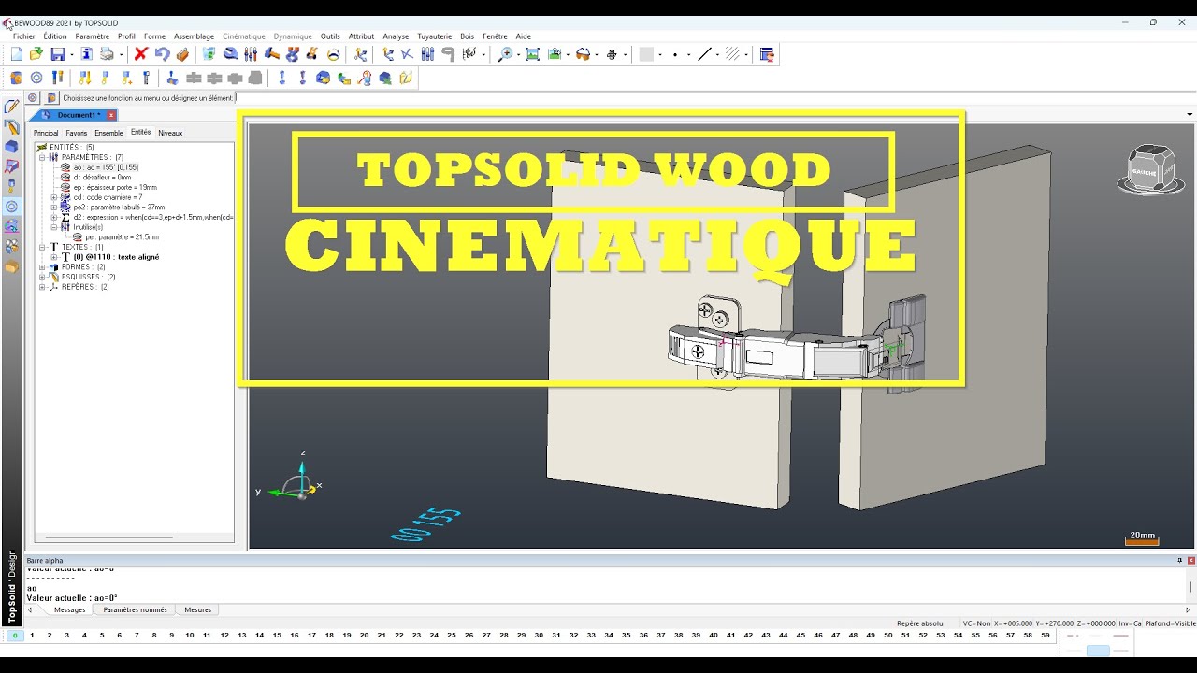
Task: Expand the REPÈRES tree node
Action: (42, 287)
